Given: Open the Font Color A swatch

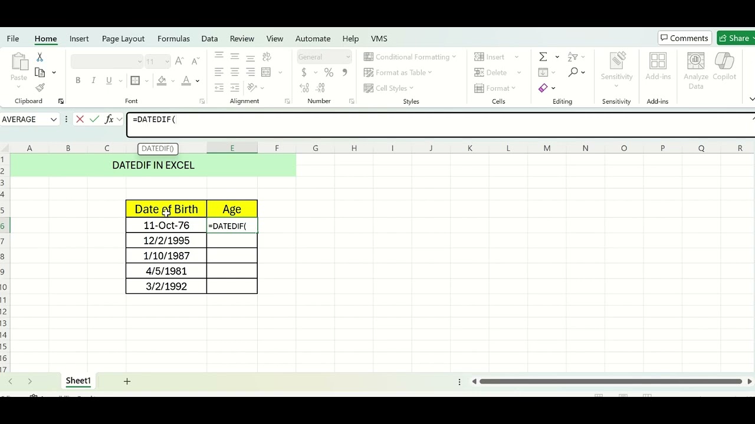Looking at the screenshot, I should [x=186, y=81].
